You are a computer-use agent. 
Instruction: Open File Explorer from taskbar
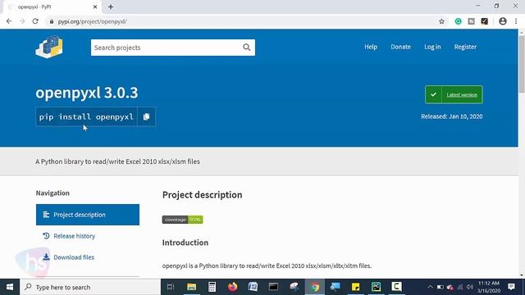pyautogui.click(x=191, y=287)
